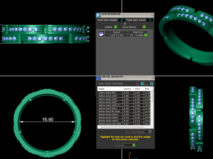
Task: Select the White Gold:14KX1 row
Action: tap(124, 121)
